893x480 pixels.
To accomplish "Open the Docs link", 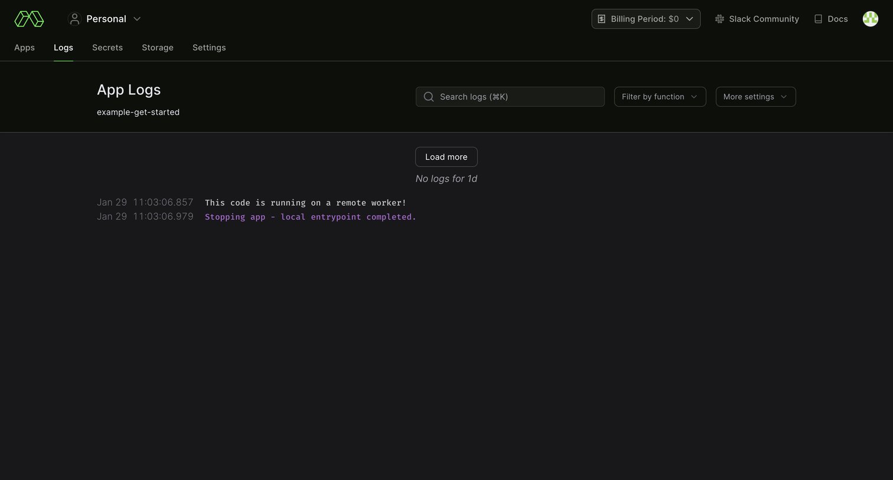I will (831, 19).
